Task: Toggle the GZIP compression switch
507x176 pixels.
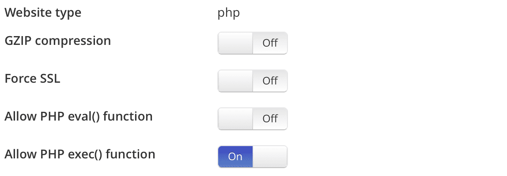Action: point(253,43)
